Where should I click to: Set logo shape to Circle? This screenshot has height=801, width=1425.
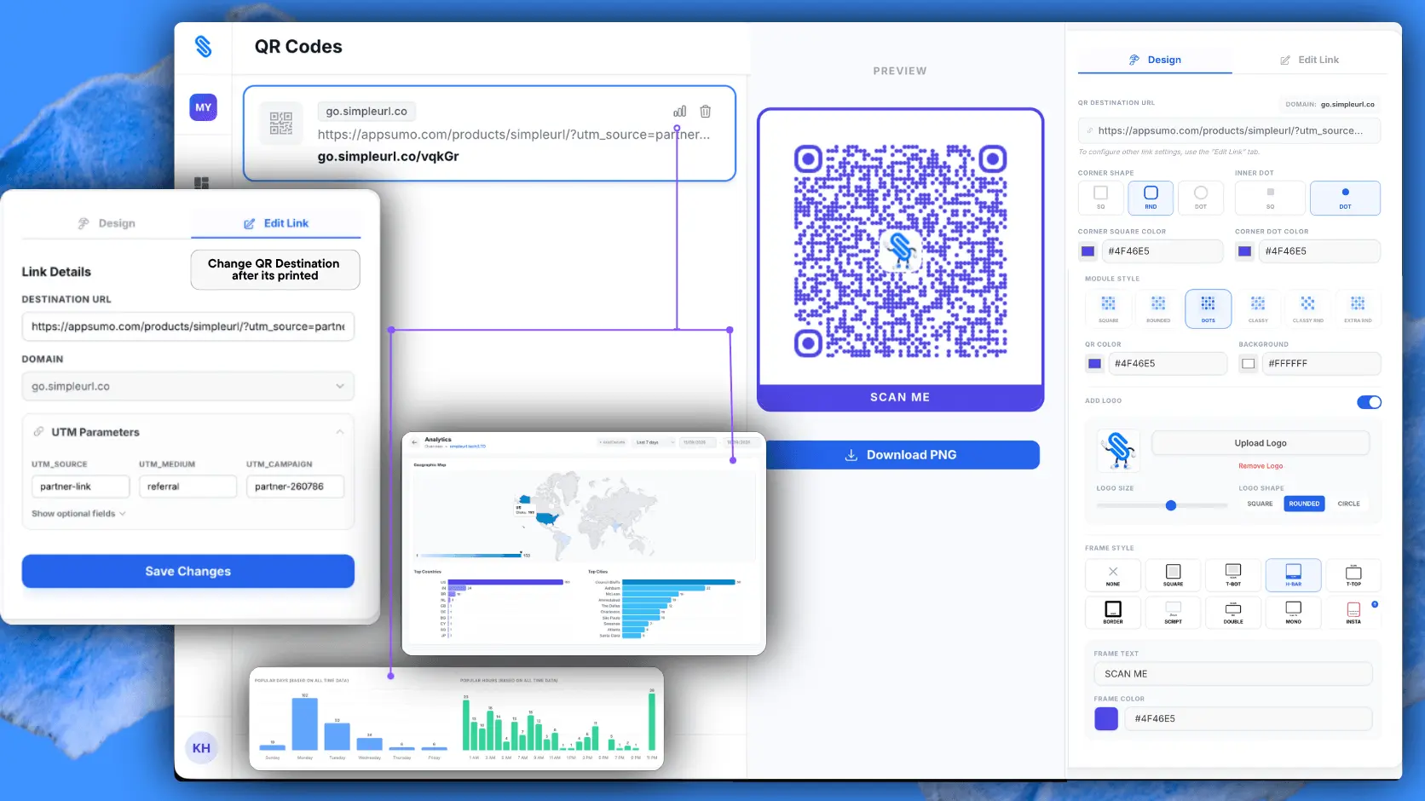pyautogui.click(x=1349, y=504)
